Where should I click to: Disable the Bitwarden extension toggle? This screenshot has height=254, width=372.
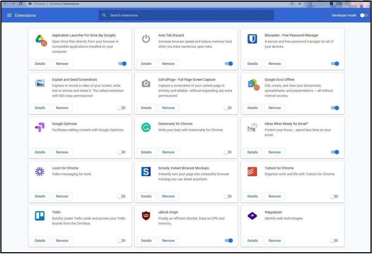click(x=335, y=64)
